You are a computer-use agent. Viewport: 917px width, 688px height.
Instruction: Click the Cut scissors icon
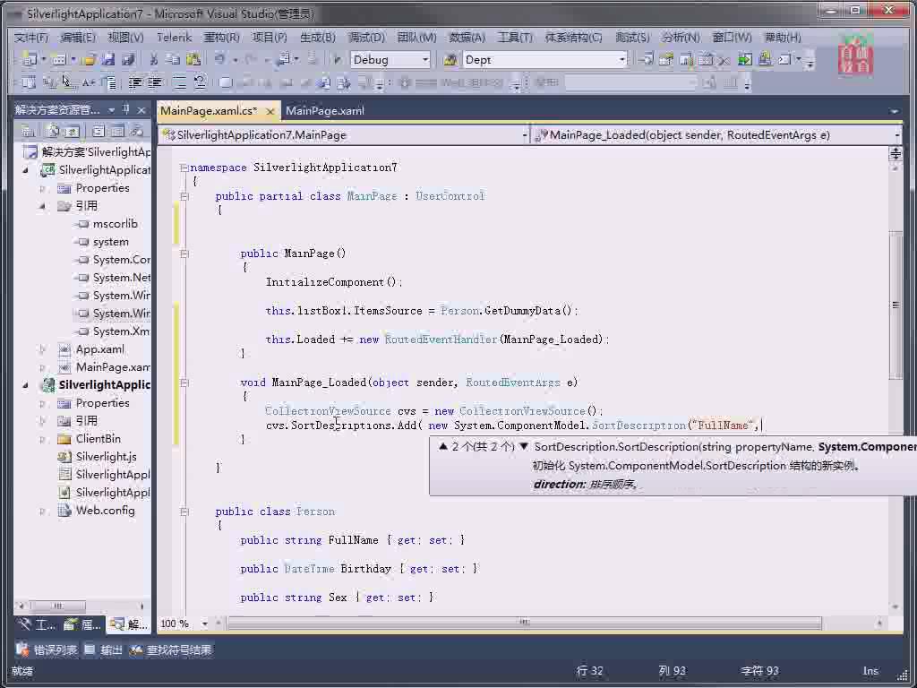point(154,59)
